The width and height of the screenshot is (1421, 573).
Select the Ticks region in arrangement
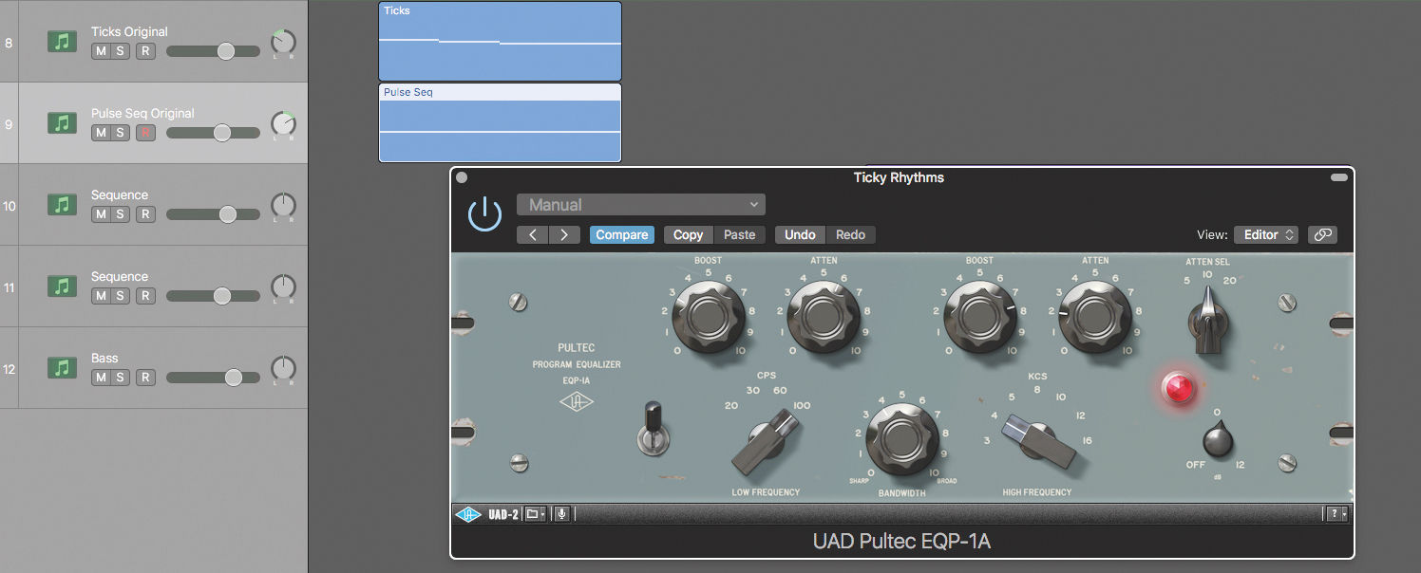(500, 41)
